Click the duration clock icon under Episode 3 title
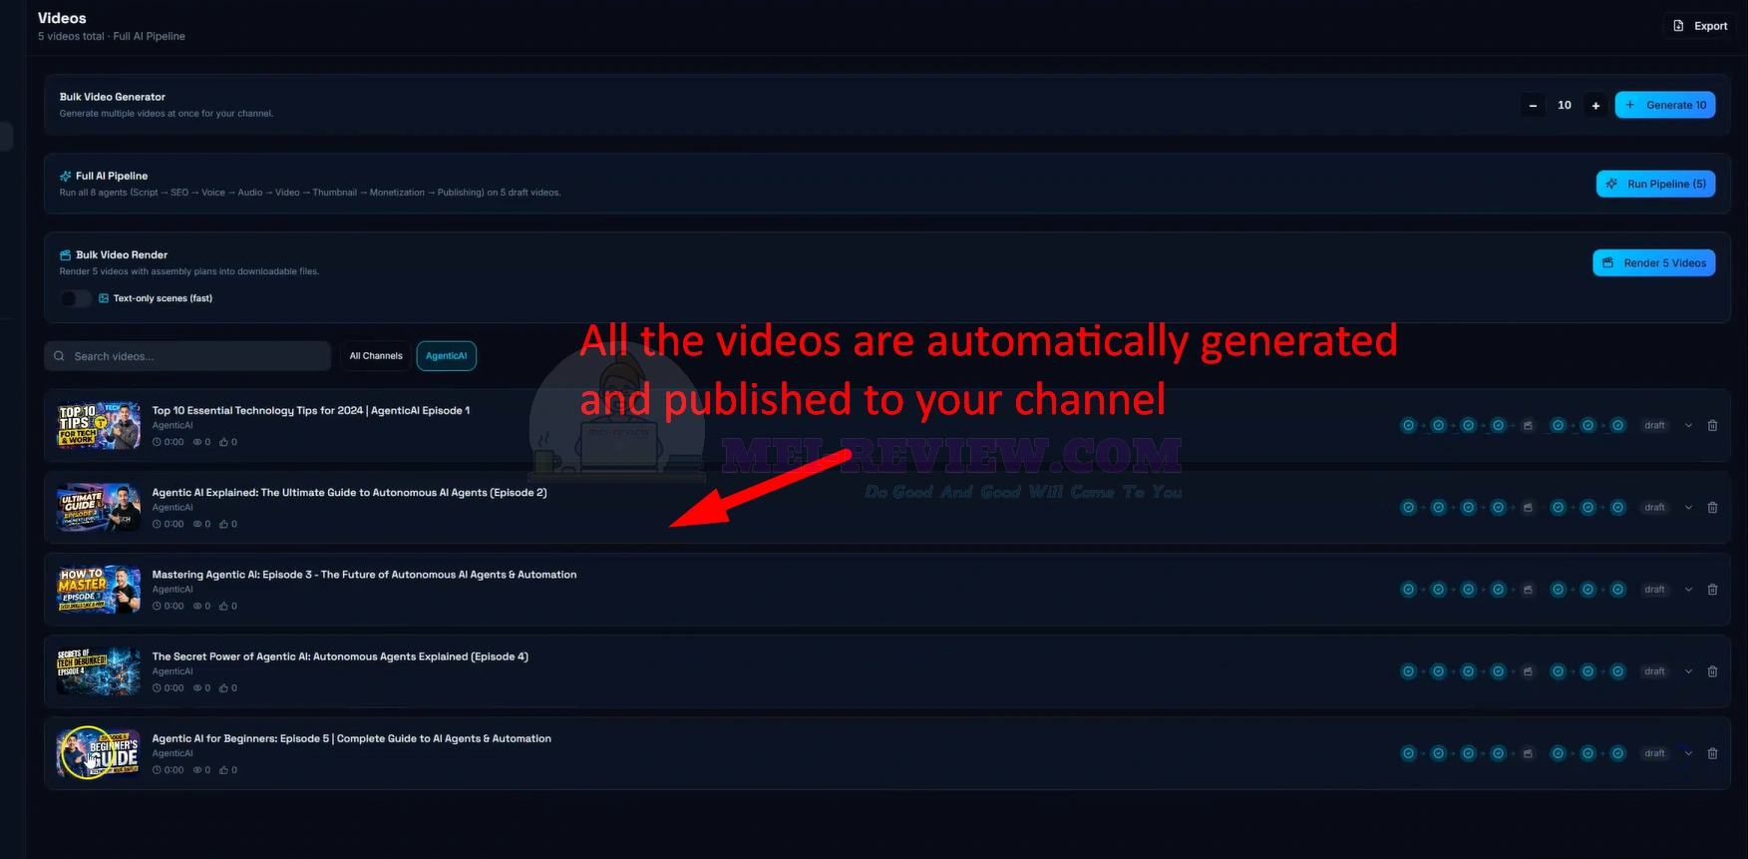The height and width of the screenshot is (859, 1748). tap(157, 606)
